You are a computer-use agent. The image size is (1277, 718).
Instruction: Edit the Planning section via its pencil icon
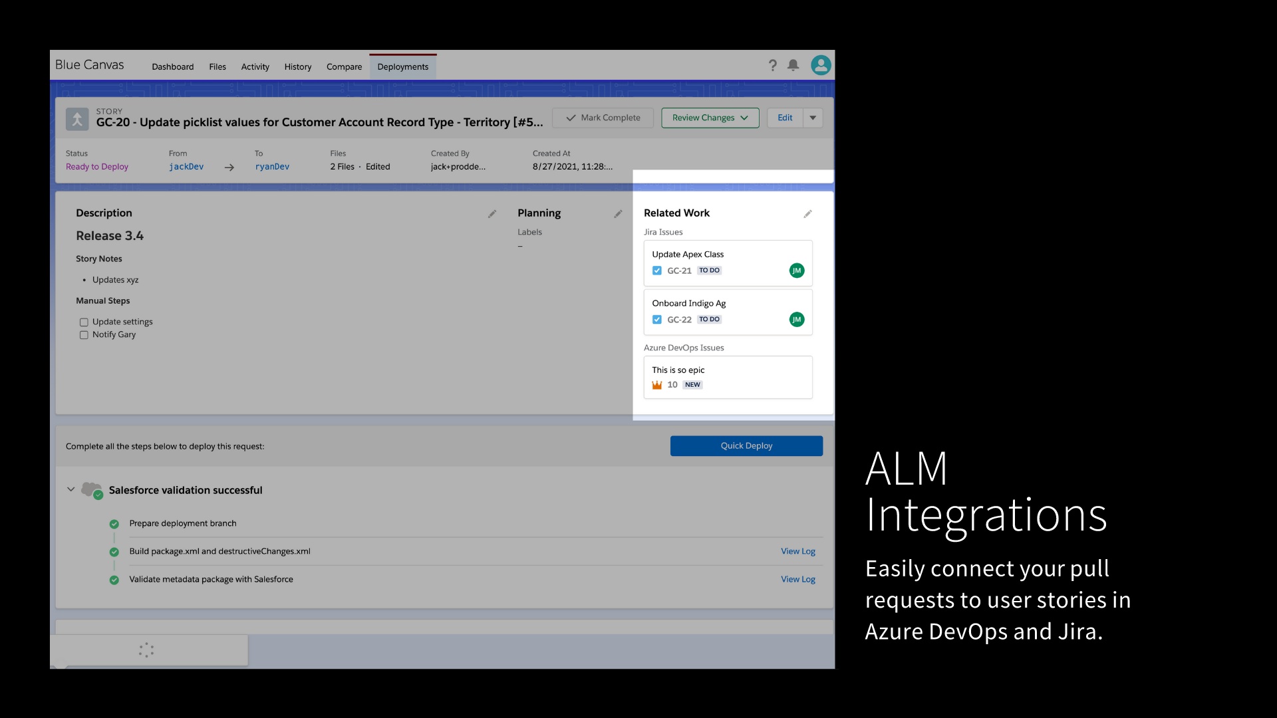(617, 213)
